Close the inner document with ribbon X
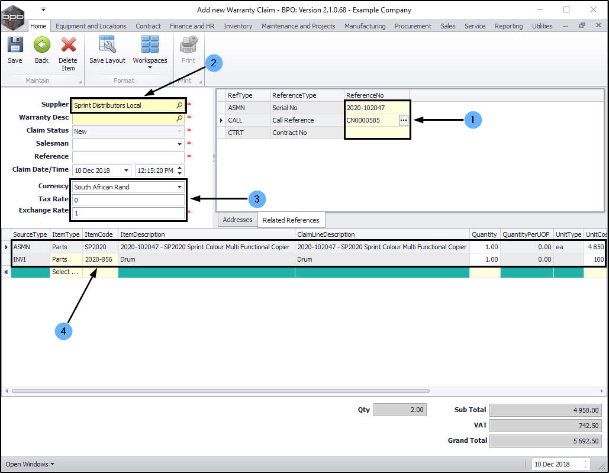Screen dimensions: 609x473 (598, 25)
